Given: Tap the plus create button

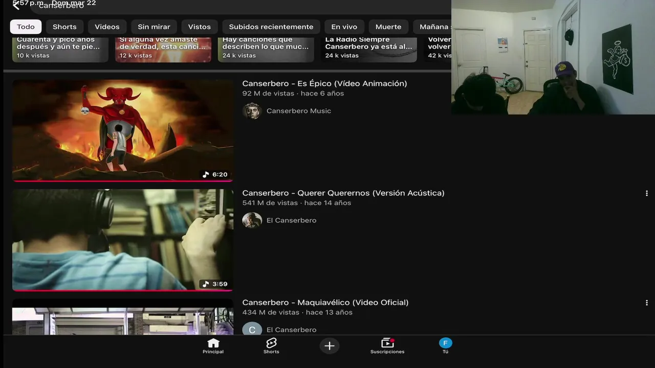Looking at the screenshot, I should [330, 346].
